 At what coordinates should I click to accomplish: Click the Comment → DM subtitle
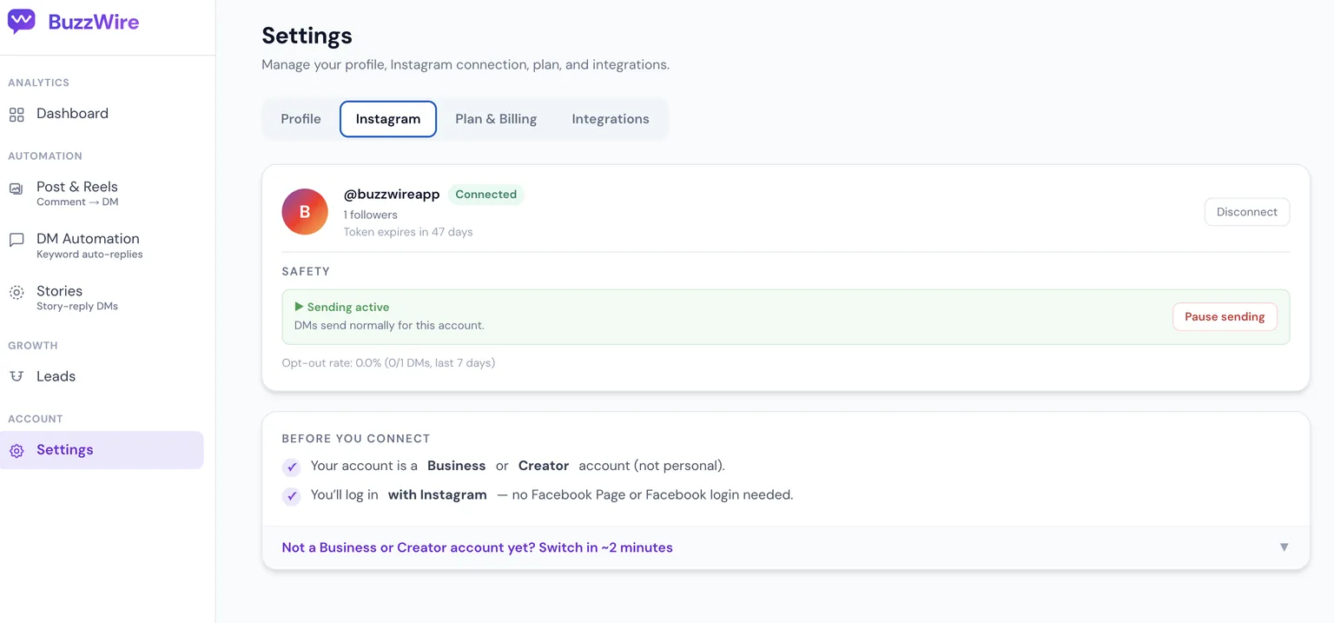pyautogui.click(x=77, y=202)
